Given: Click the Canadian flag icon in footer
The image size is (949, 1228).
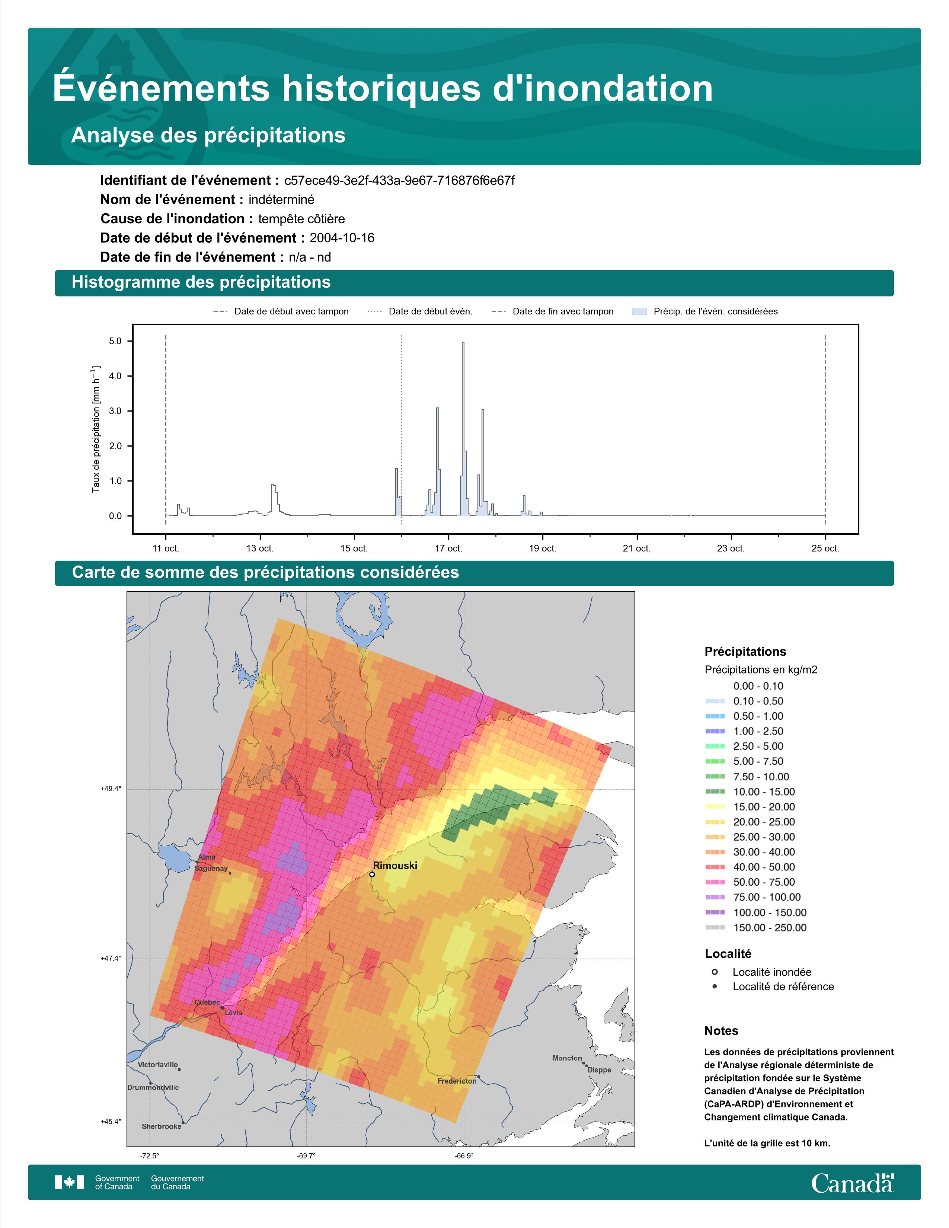Looking at the screenshot, I should pyautogui.click(x=69, y=1183).
